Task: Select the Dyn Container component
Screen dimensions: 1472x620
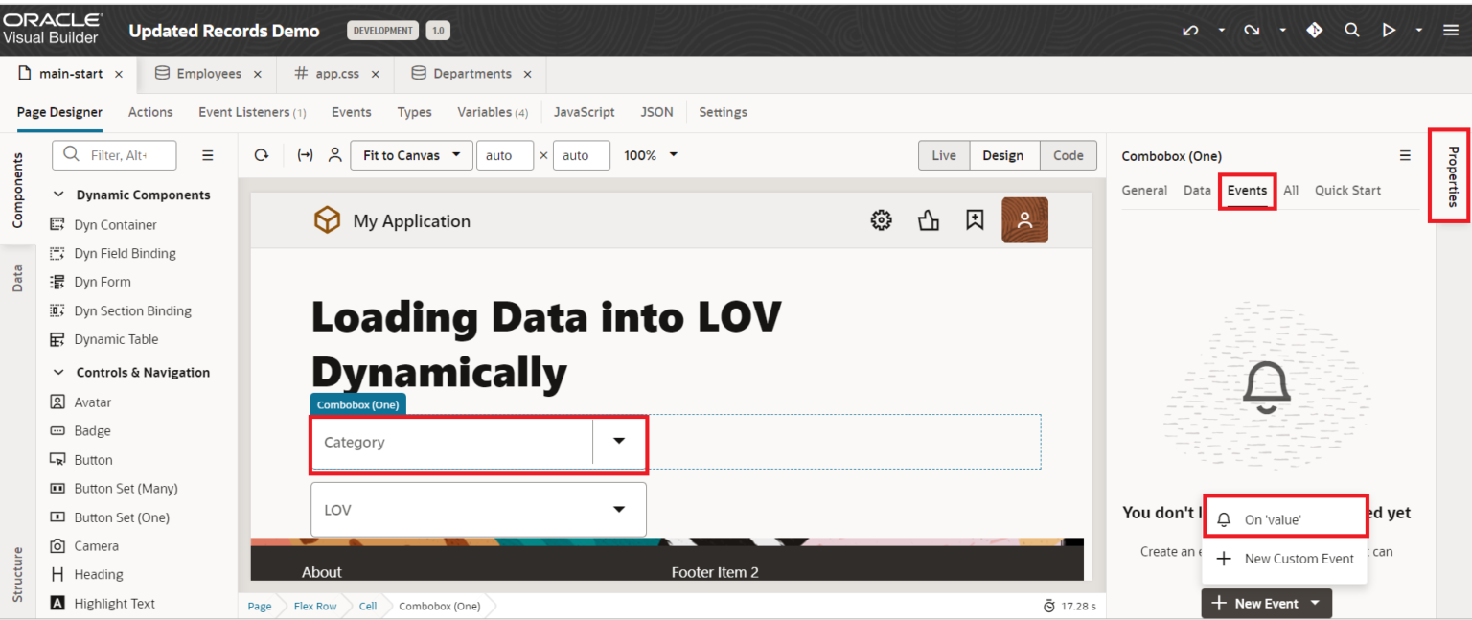Action: pyautogui.click(x=115, y=224)
